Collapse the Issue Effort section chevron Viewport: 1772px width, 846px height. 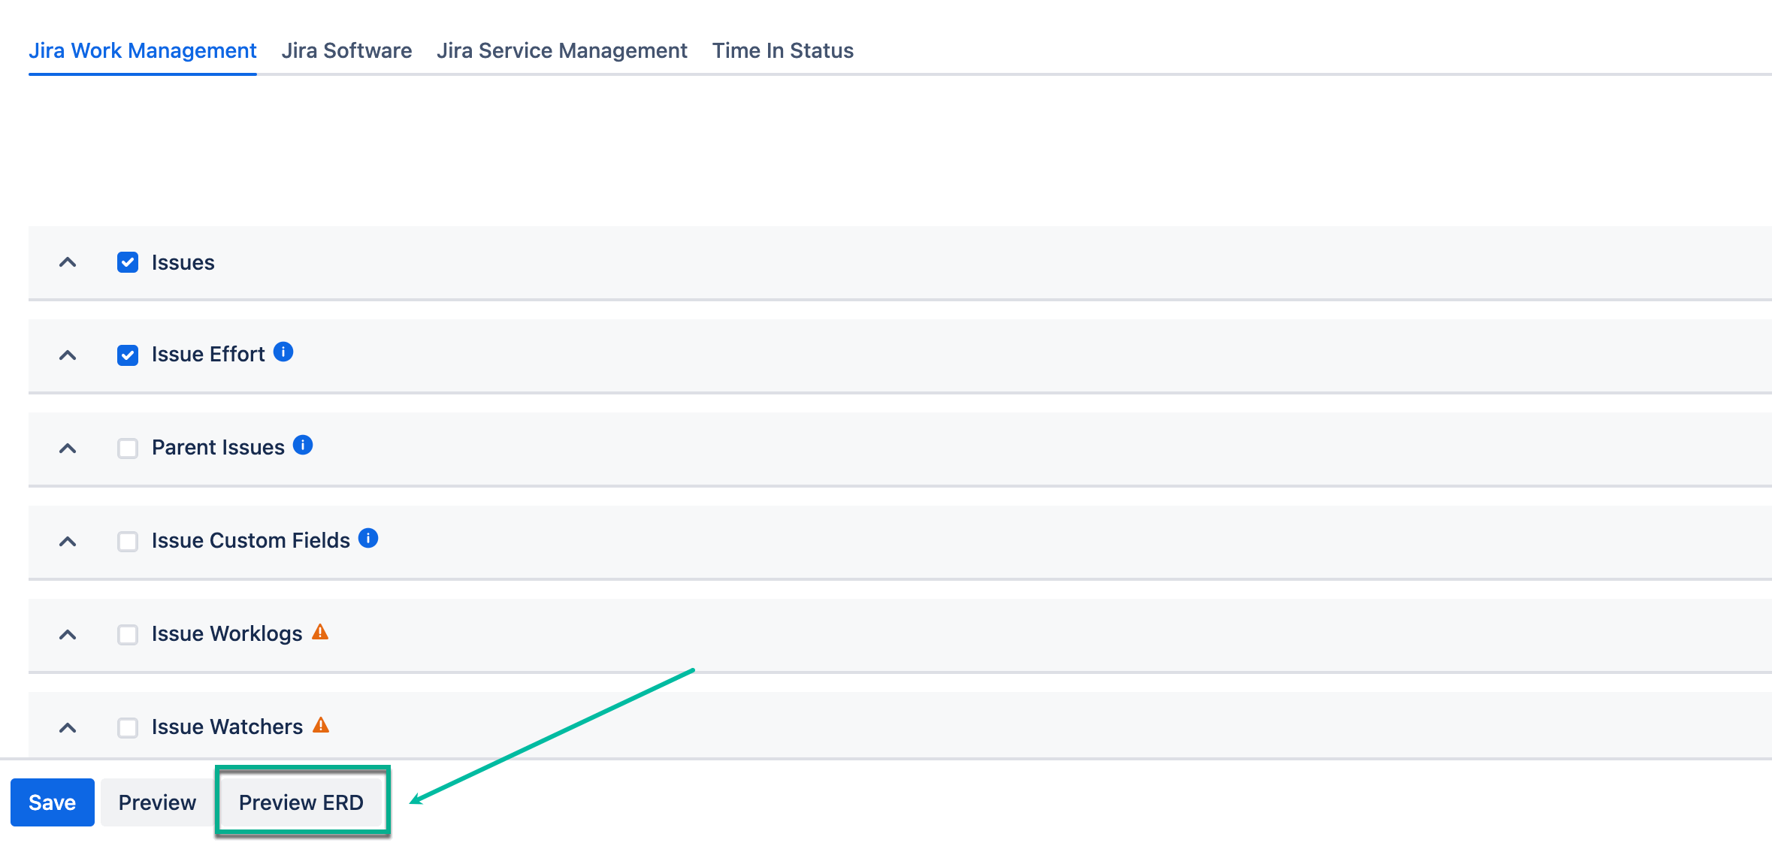[68, 355]
